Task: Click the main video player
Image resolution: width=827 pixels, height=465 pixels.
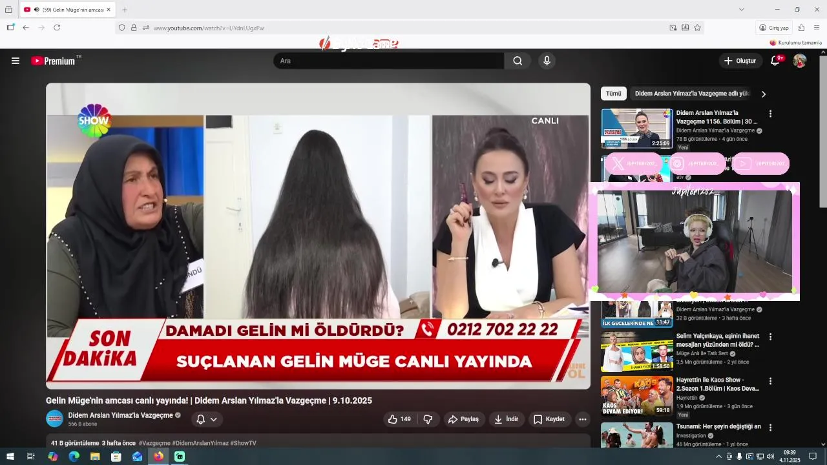Action: (318, 236)
